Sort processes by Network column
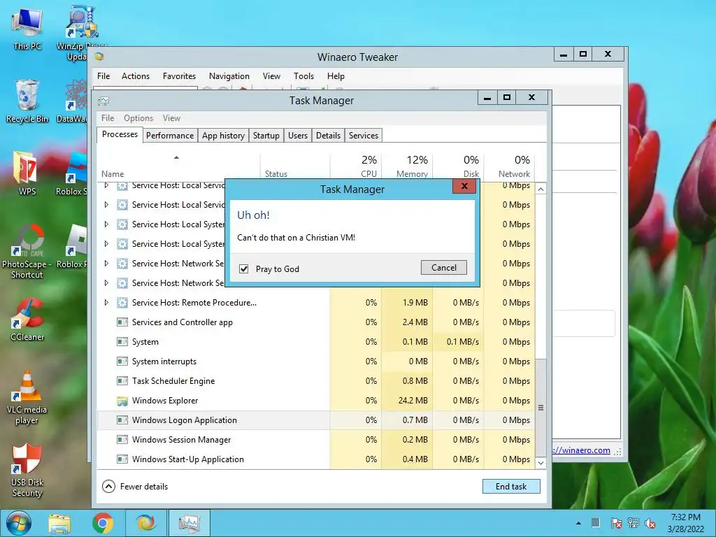Image resolution: width=716 pixels, height=537 pixels. 509,166
